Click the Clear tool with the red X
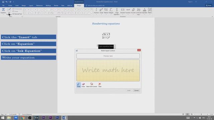The height and width of the screenshot is (120, 214). 100,85
